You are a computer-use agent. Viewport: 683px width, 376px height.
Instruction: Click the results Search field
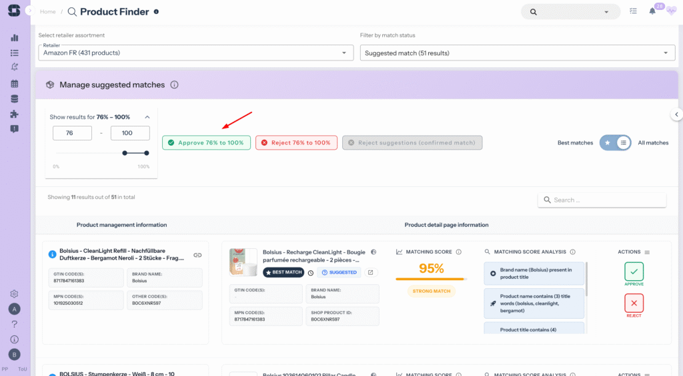point(602,200)
